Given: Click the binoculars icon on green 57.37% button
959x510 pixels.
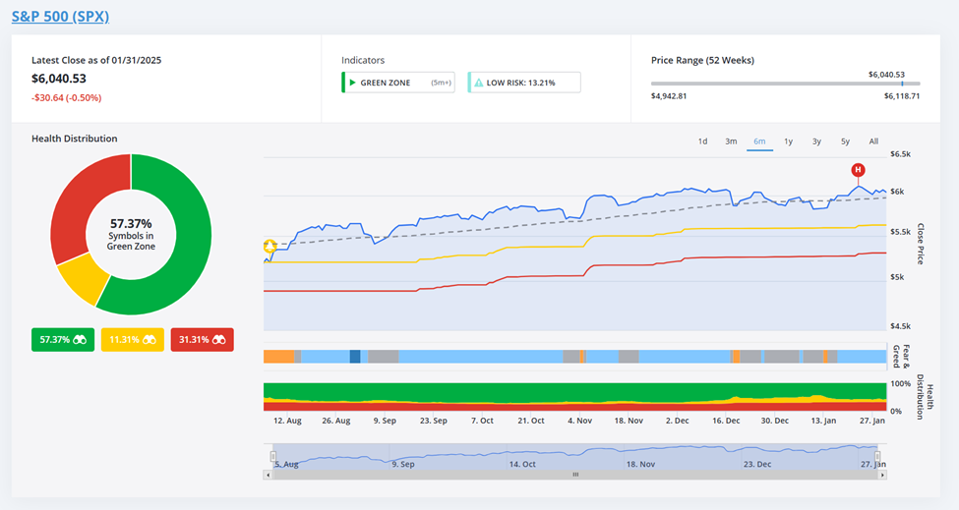Looking at the screenshot, I should 80,340.
